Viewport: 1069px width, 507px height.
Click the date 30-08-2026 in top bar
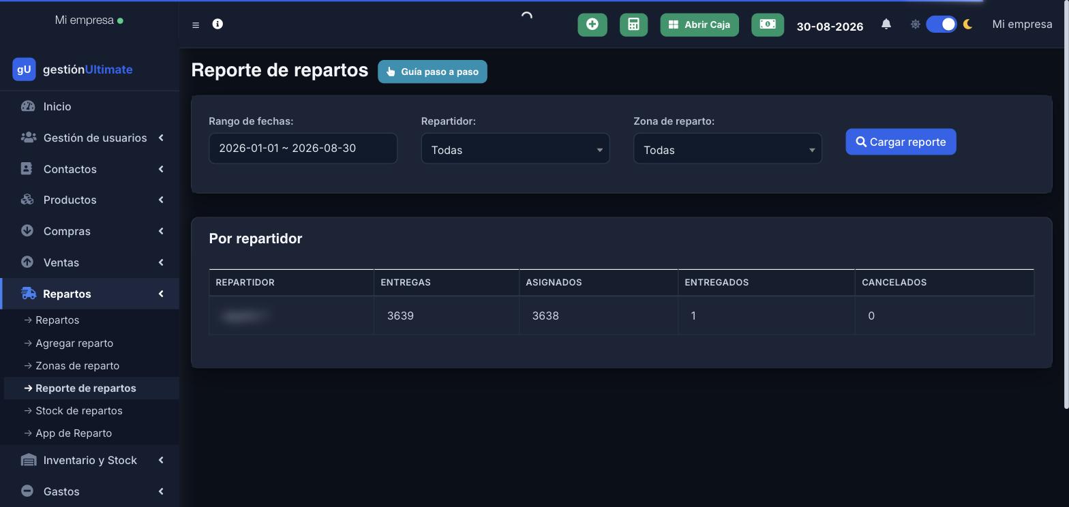tap(830, 26)
